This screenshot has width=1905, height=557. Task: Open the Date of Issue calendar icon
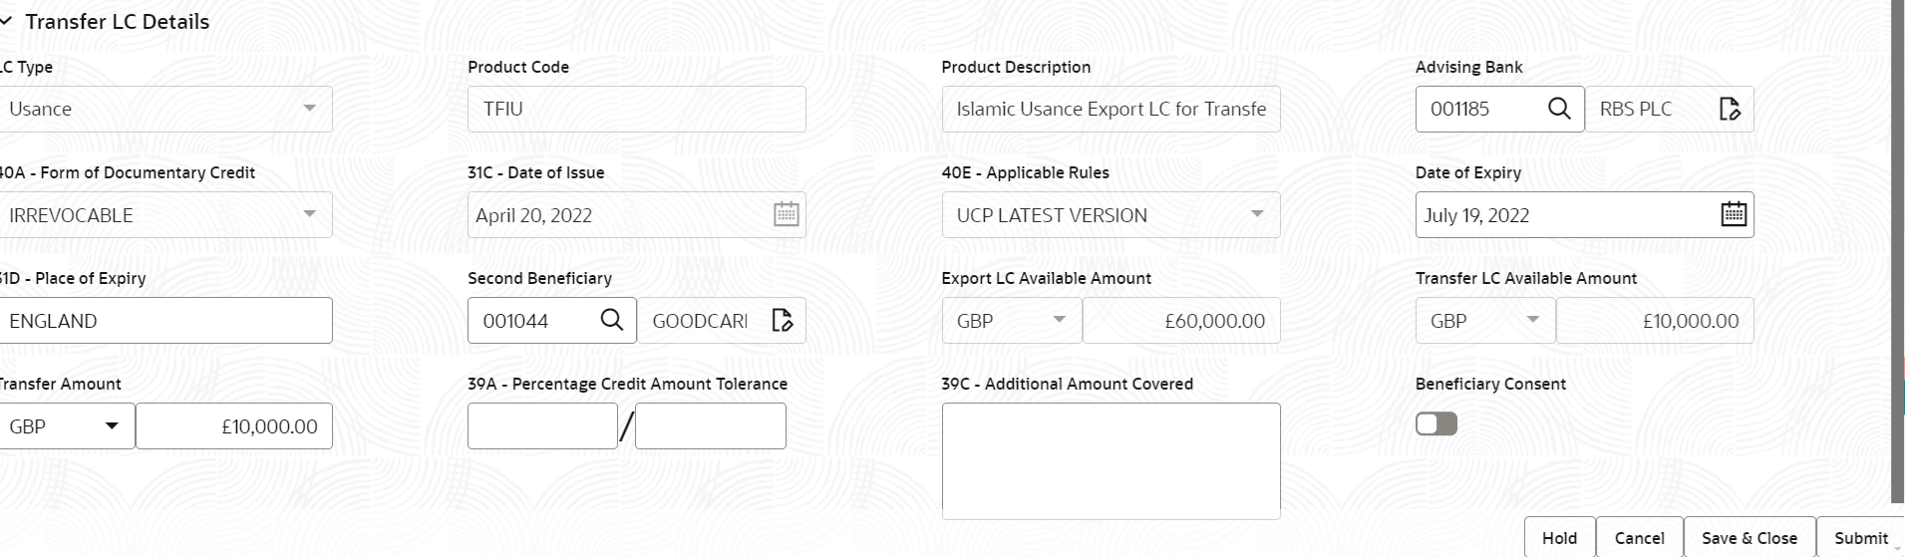[x=786, y=214]
